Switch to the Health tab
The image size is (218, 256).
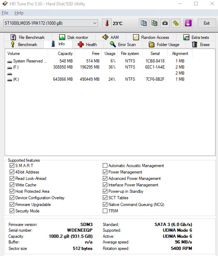click(x=88, y=44)
